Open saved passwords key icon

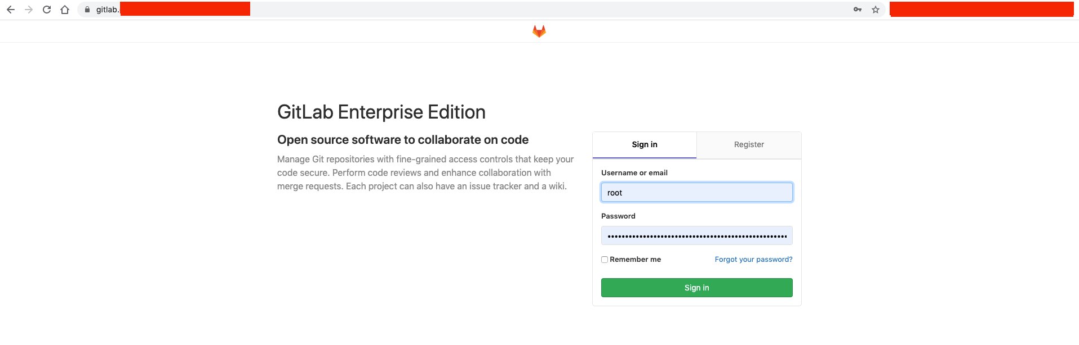pyautogui.click(x=858, y=10)
